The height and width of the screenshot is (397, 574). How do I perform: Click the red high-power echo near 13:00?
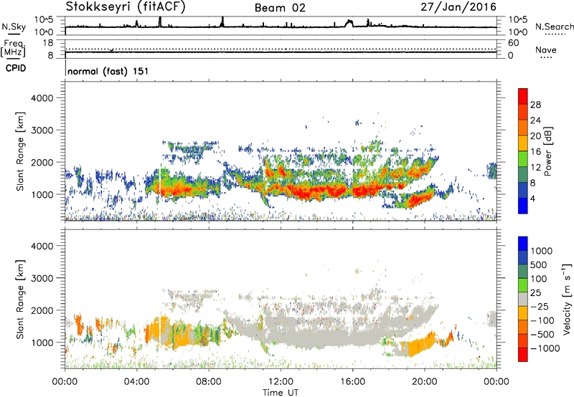[x=307, y=191]
